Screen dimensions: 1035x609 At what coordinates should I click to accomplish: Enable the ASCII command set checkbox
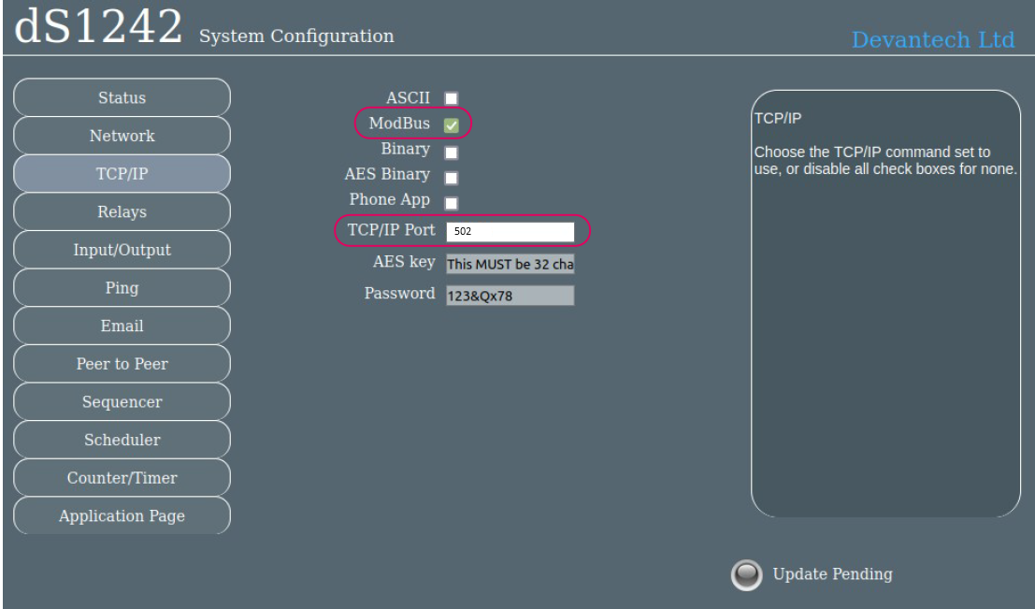click(x=452, y=98)
